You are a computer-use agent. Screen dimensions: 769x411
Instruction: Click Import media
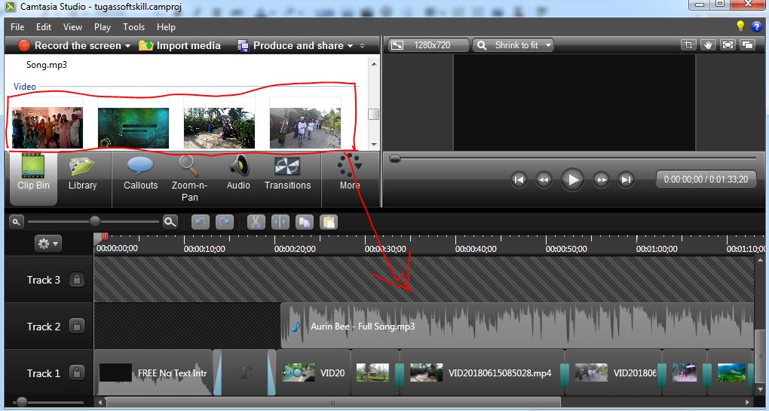179,45
